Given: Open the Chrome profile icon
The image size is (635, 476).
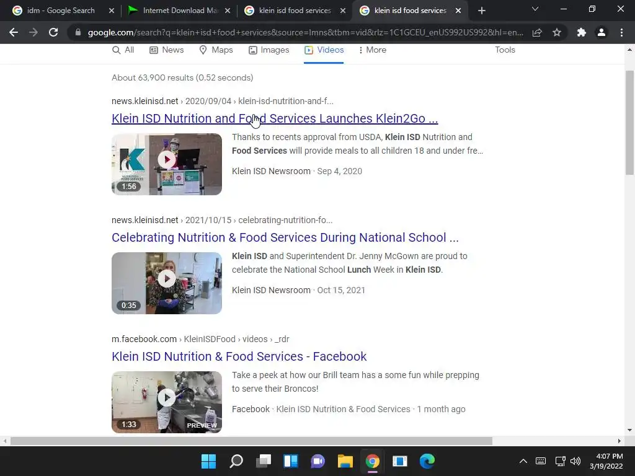Looking at the screenshot, I should [x=602, y=32].
